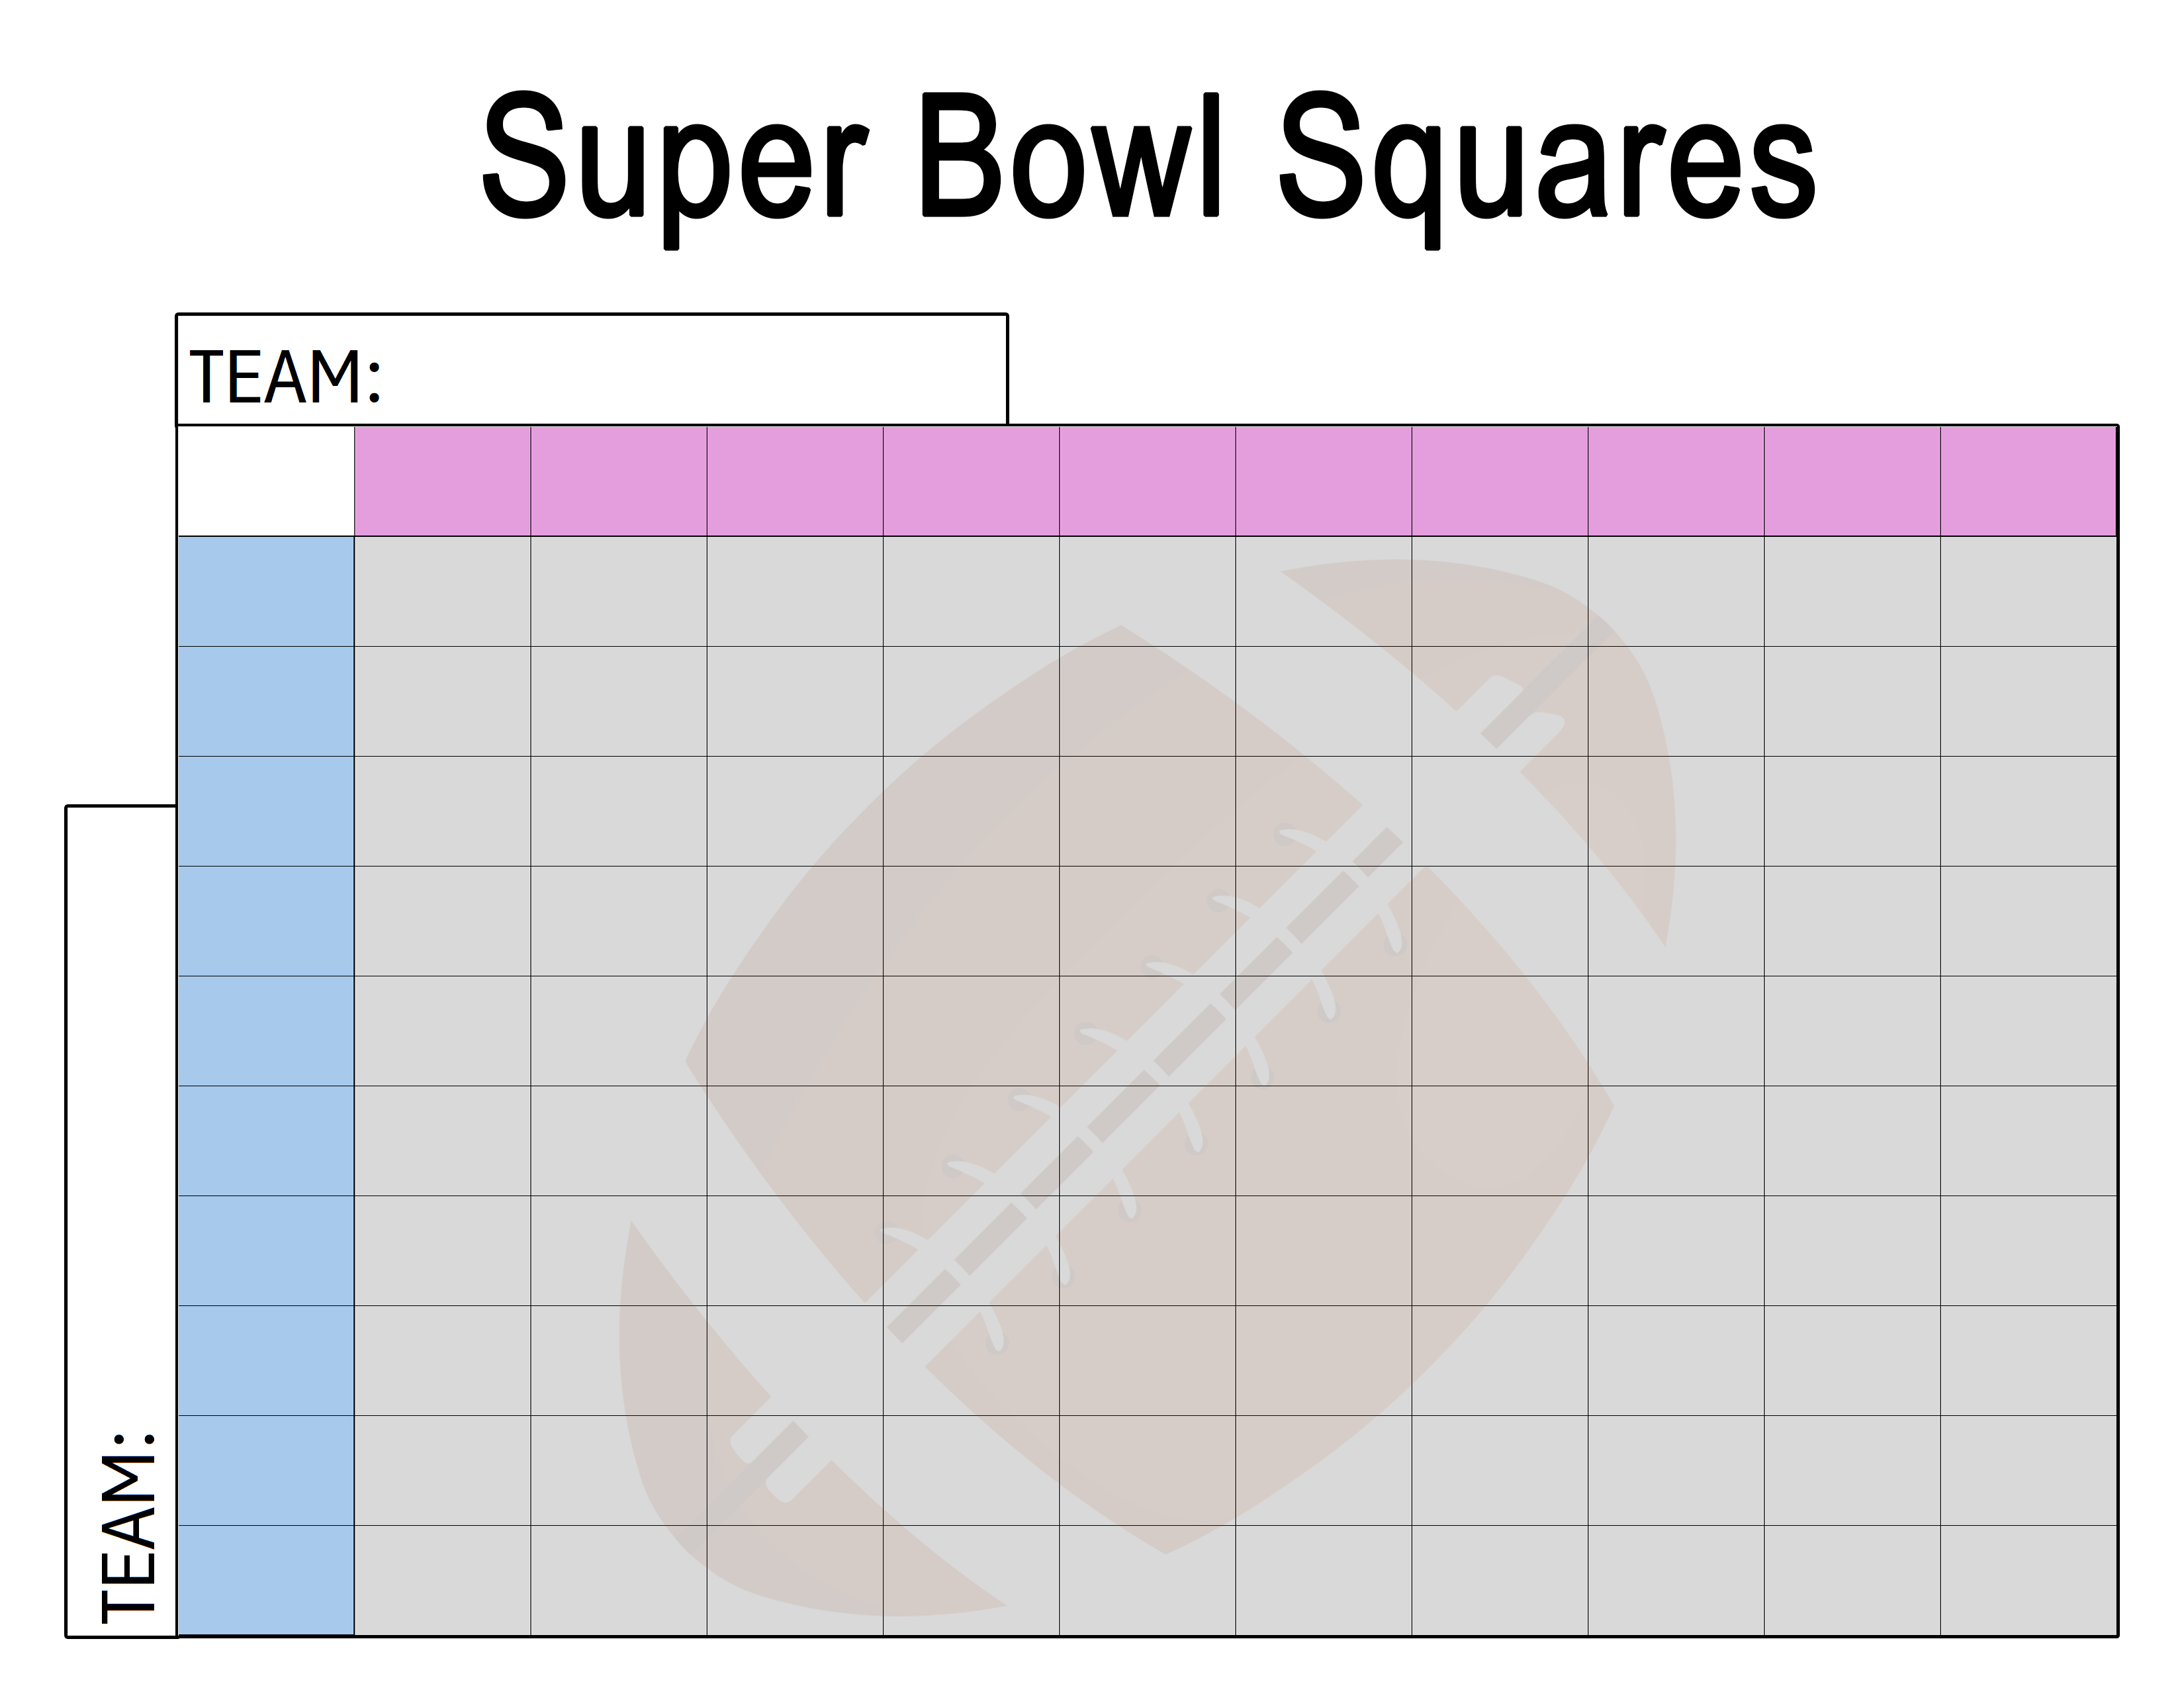Select the first pink header cell

point(442,481)
